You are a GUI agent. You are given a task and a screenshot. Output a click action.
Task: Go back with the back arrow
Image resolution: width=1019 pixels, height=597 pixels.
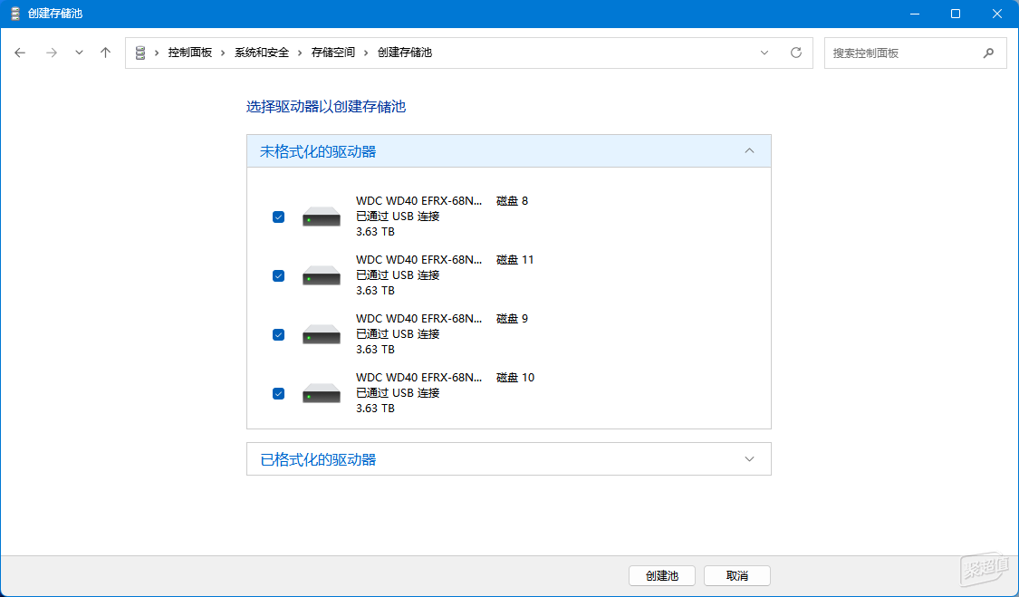click(20, 53)
